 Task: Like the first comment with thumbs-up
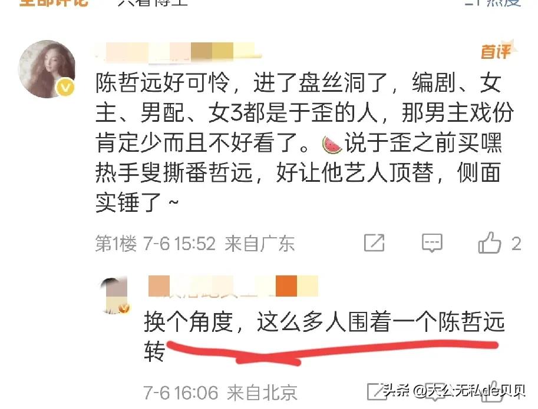pyautogui.click(x=489, y=242)
